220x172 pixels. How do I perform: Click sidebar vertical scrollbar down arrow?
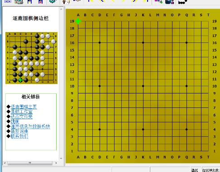point(61,158)
